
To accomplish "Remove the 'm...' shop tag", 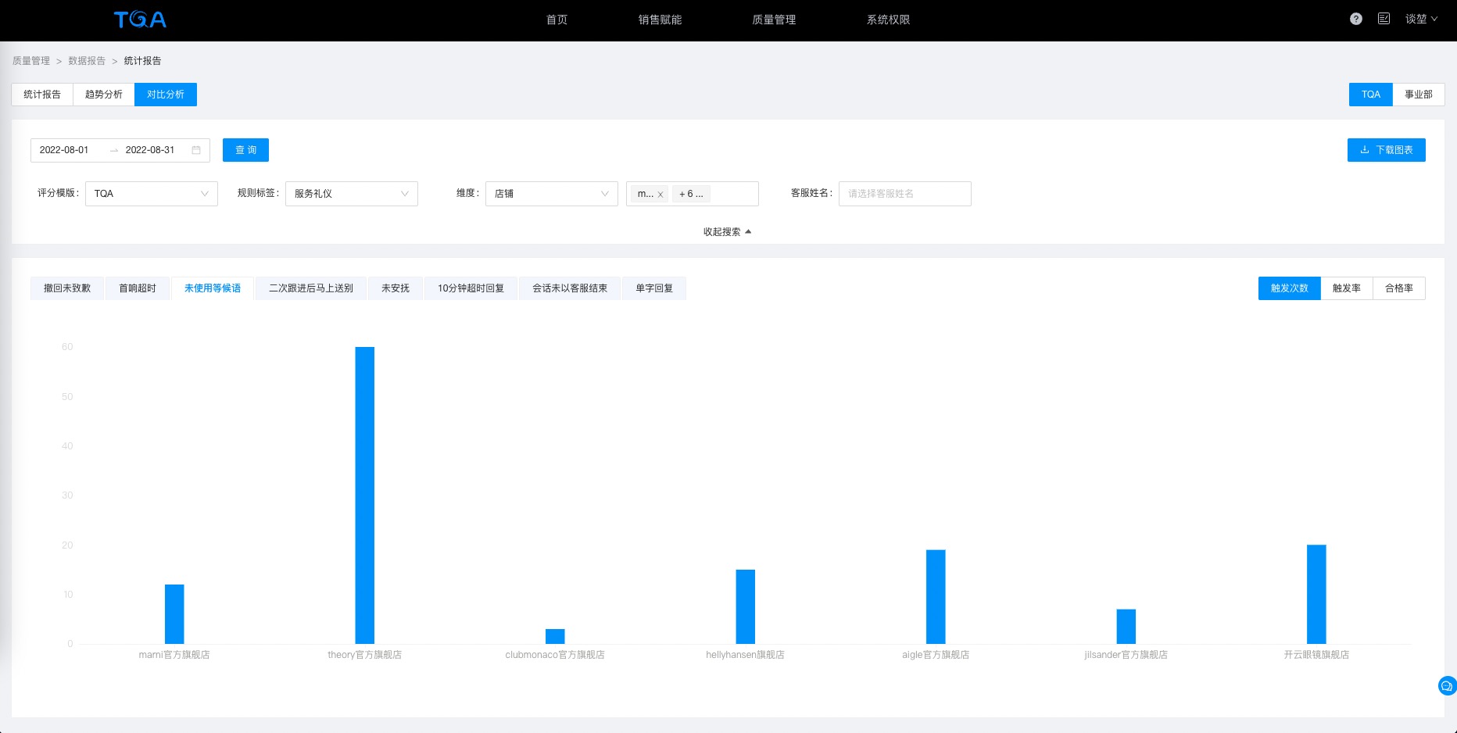I will (x=660, y=195).
